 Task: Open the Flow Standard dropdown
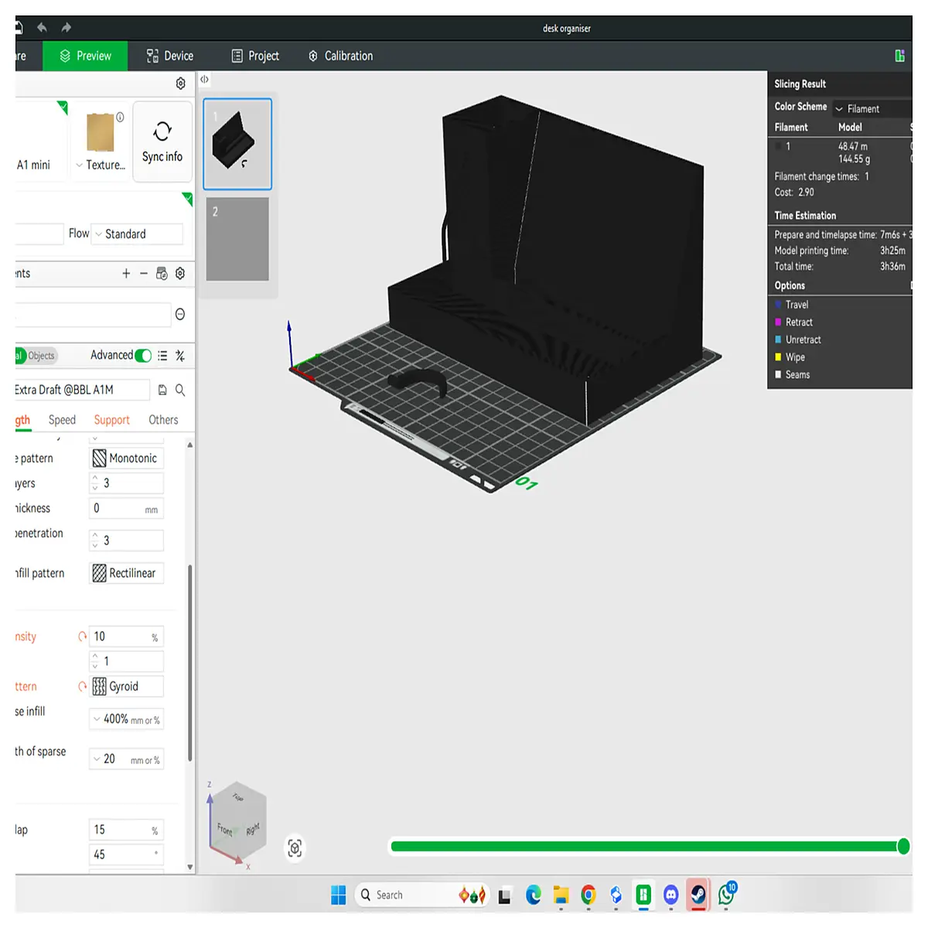[137, 234]
